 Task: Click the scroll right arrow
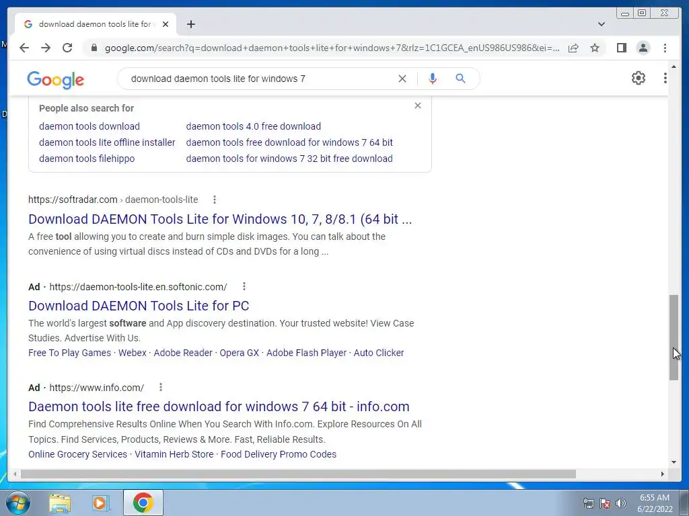663,474
